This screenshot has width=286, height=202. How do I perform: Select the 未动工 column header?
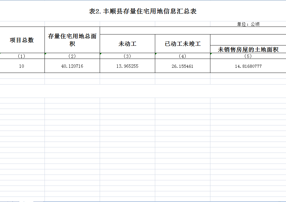[127, 43]
